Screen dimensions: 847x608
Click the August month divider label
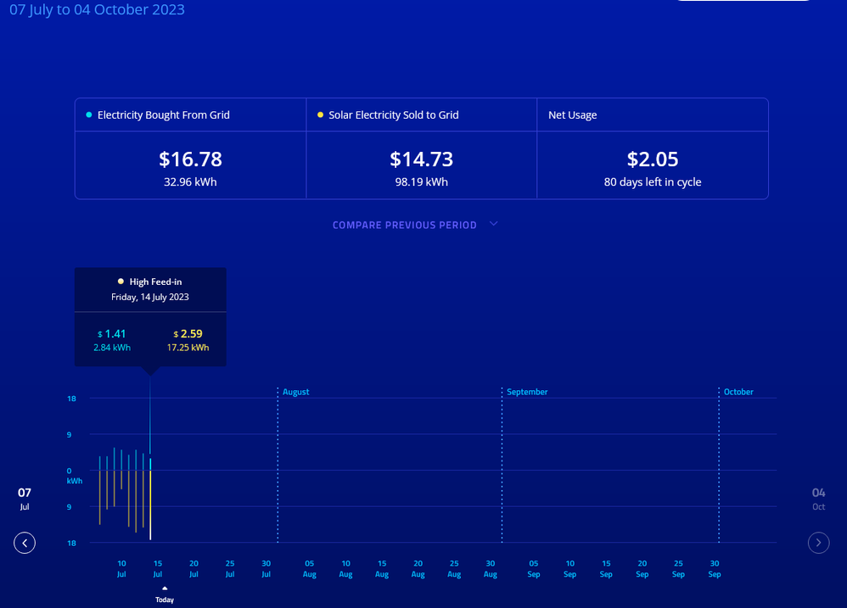click(295, 392)
